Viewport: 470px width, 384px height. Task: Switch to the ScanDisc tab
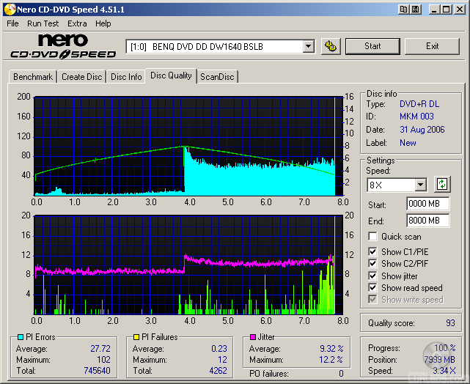(217, 76)
